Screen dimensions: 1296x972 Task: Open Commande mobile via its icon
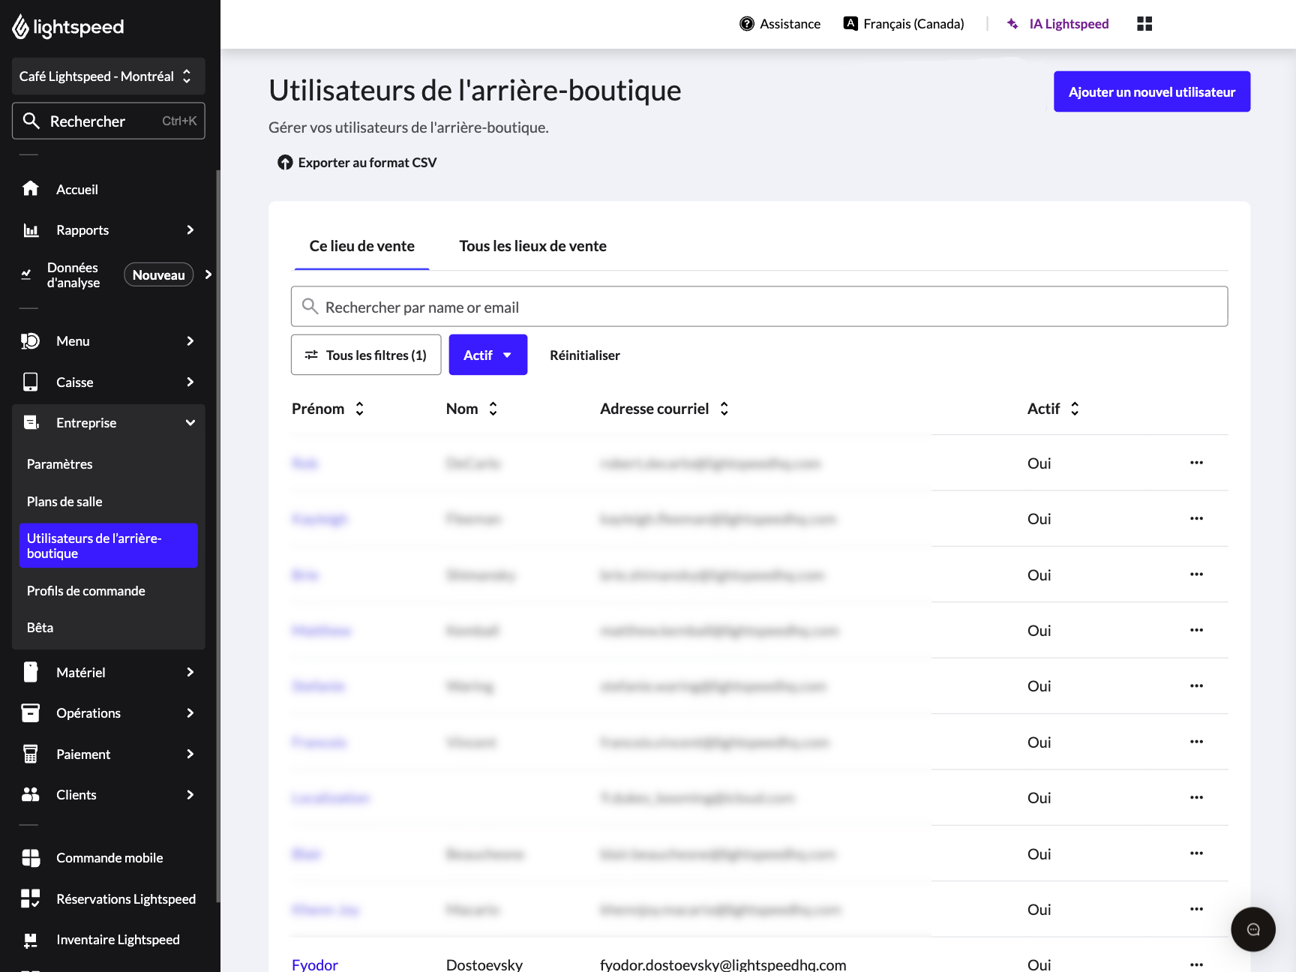click(x=31, y=858)
